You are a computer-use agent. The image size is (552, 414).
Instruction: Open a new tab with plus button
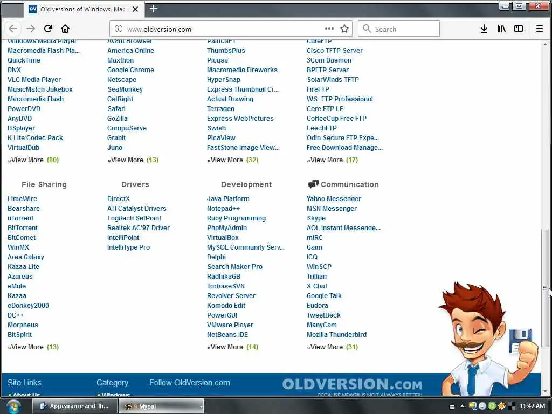154,9
